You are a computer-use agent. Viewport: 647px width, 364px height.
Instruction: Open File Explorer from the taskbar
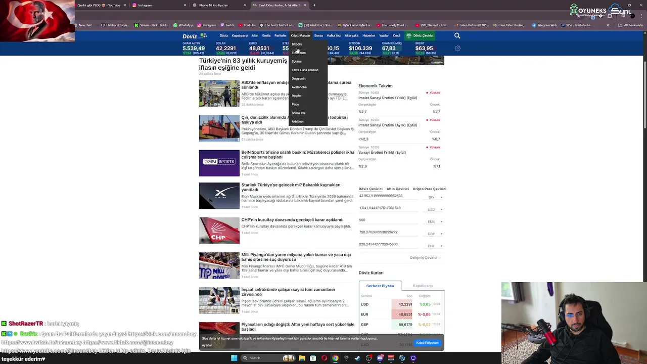(302, 358)
